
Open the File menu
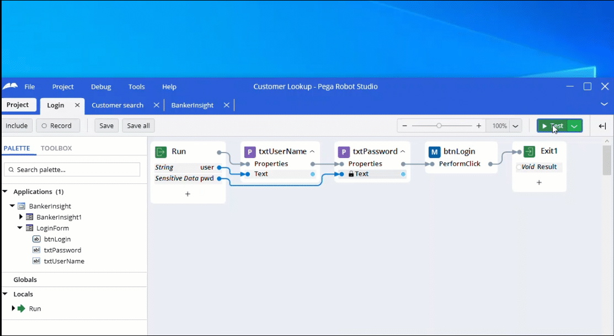click(x=30, y=87)
